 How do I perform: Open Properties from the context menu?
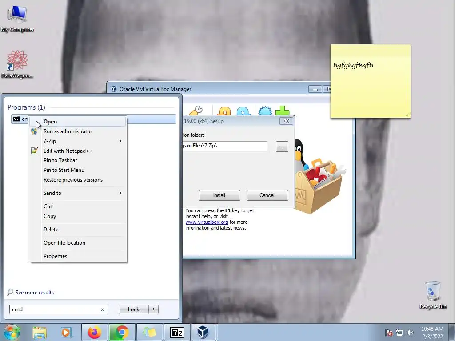pos(77,256)
